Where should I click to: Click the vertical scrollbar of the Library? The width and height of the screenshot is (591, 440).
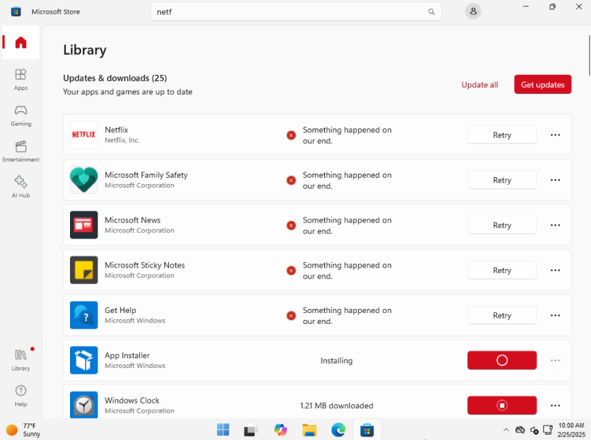[589, 55]
